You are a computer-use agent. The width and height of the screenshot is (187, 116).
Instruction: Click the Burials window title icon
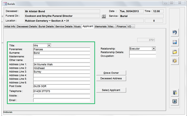(x=5, y=4)
